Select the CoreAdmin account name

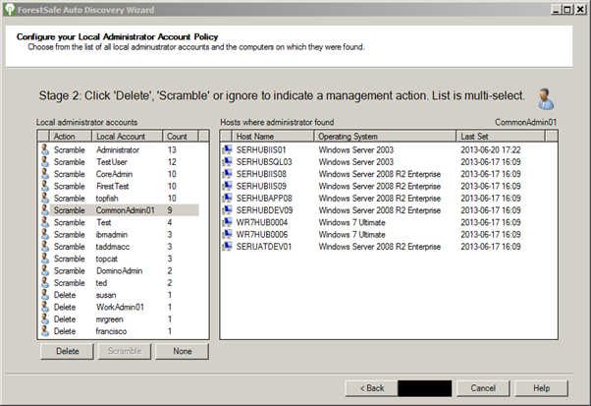coord(114,174)
